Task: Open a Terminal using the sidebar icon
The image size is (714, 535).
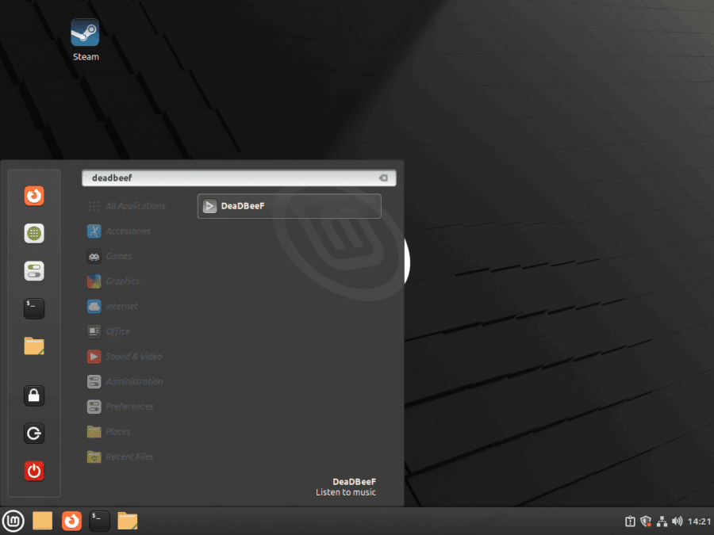Action: pos(33,308)
